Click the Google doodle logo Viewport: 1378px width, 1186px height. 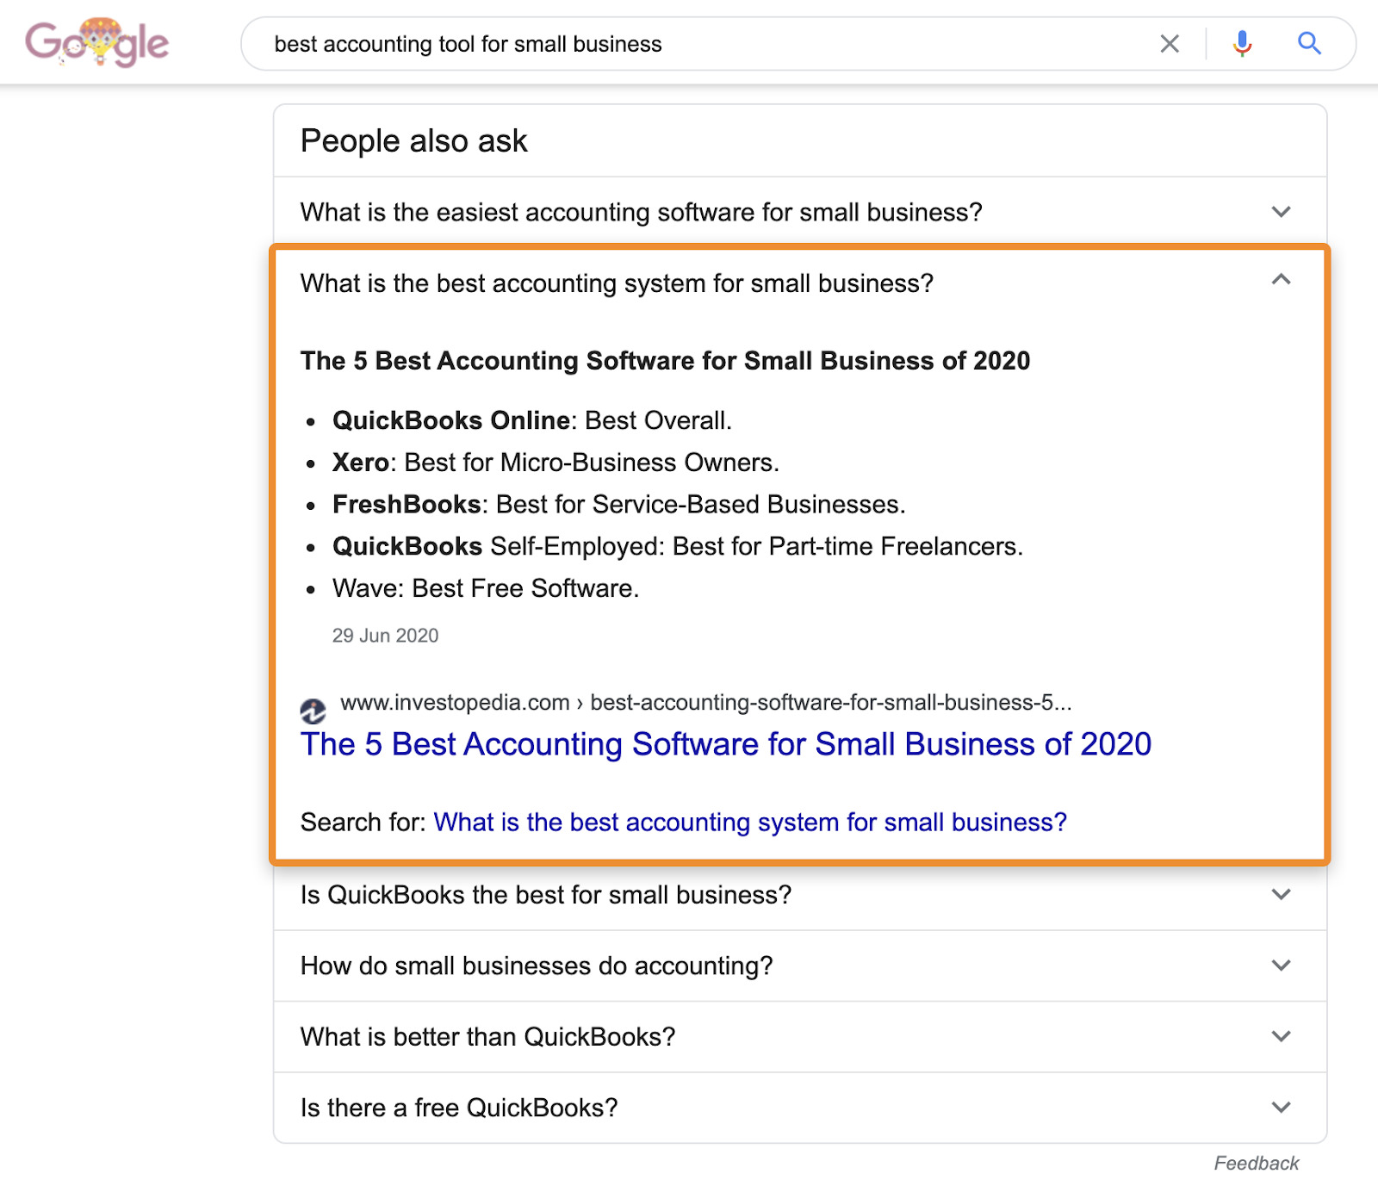pos(96,43)
